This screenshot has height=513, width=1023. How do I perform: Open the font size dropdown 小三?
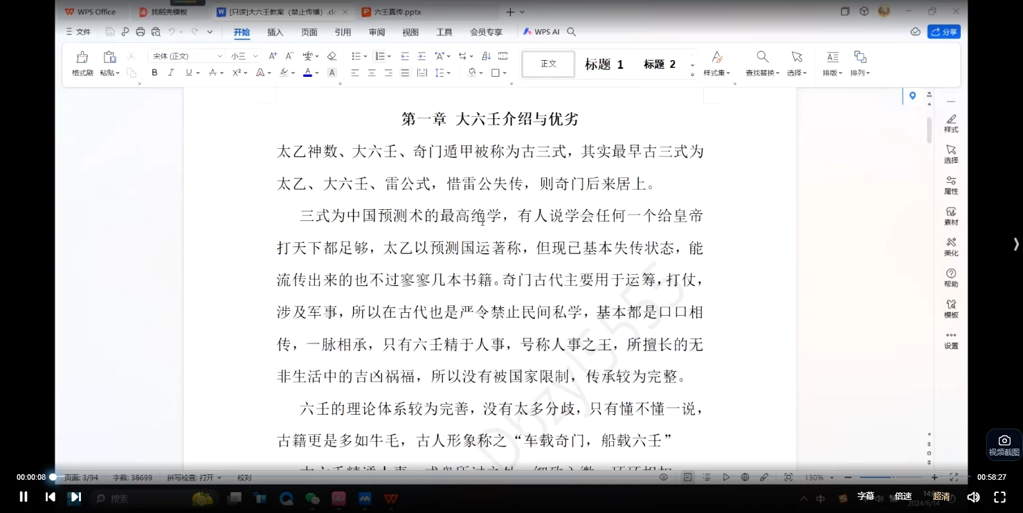244,56
